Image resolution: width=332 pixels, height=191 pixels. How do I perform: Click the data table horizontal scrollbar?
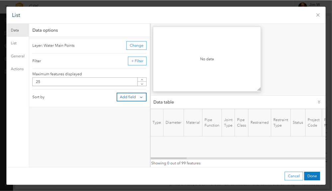coord(168,158)
